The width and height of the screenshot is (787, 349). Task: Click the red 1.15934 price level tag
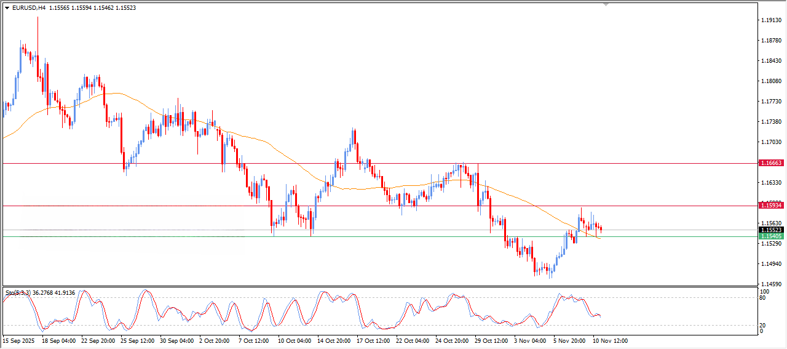(x=771, y=204)
